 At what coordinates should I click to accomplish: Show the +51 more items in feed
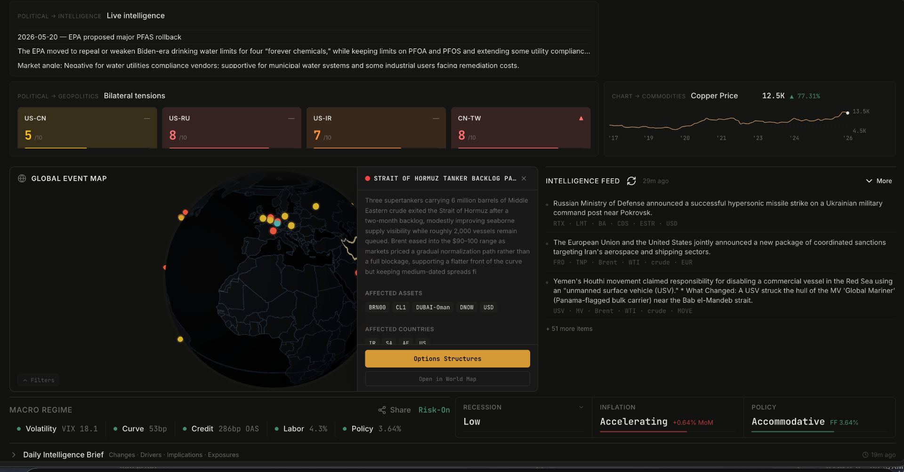pos(569,329)
